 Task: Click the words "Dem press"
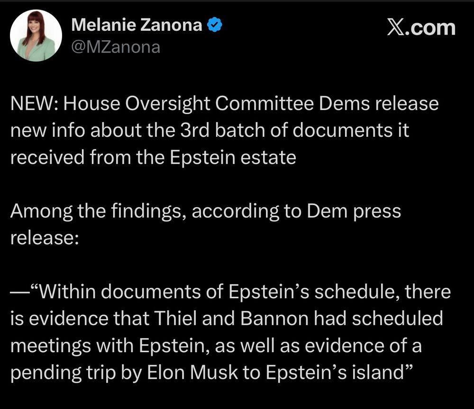pos(354,211)
